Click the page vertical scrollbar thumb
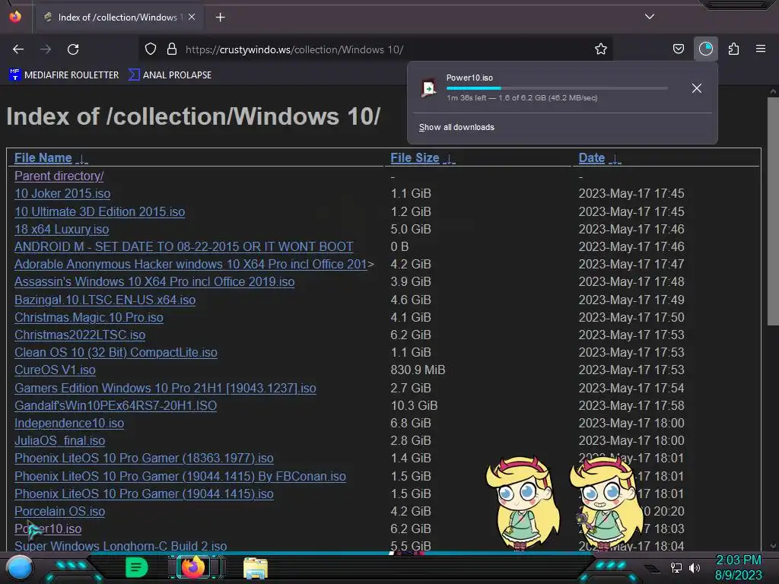 pos(773,212)
